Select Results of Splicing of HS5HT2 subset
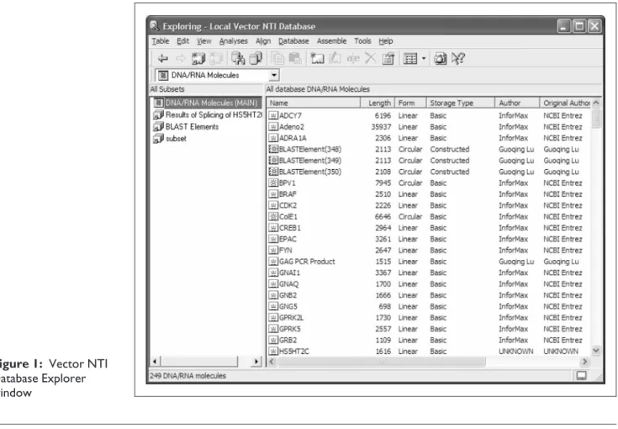The image size is (618, 429). point(208,114)
